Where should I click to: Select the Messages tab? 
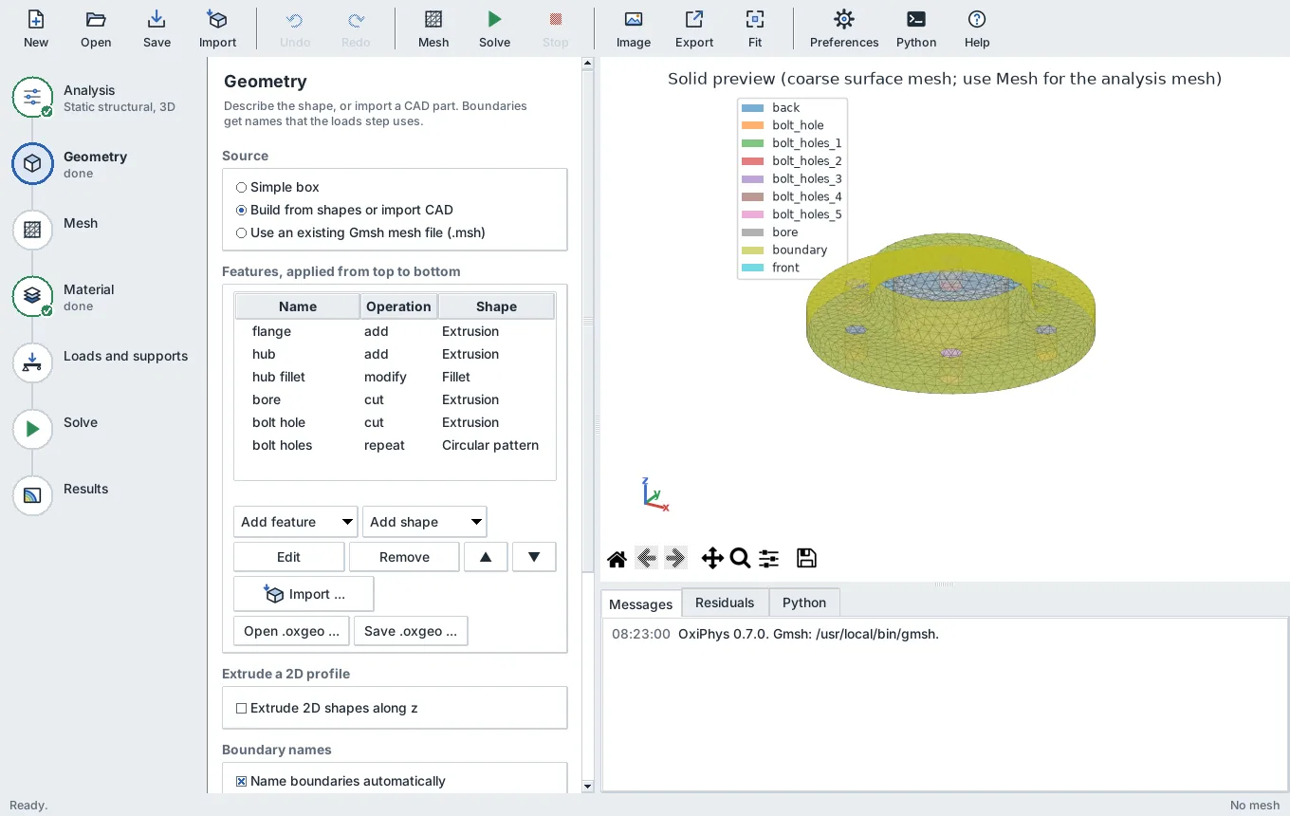tap(641, 603)
